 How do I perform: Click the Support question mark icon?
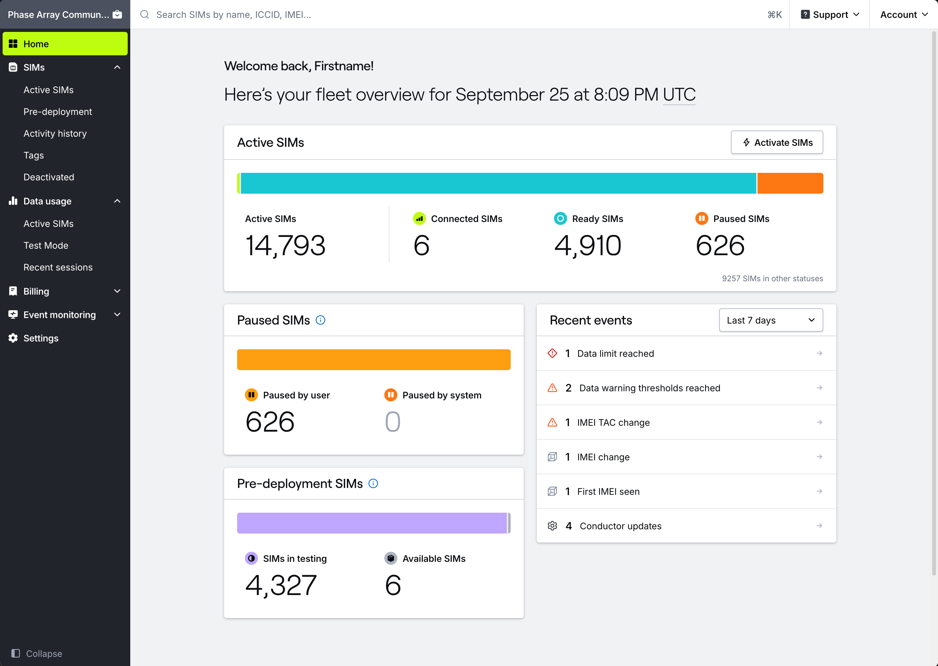click(x=805, y=15)
